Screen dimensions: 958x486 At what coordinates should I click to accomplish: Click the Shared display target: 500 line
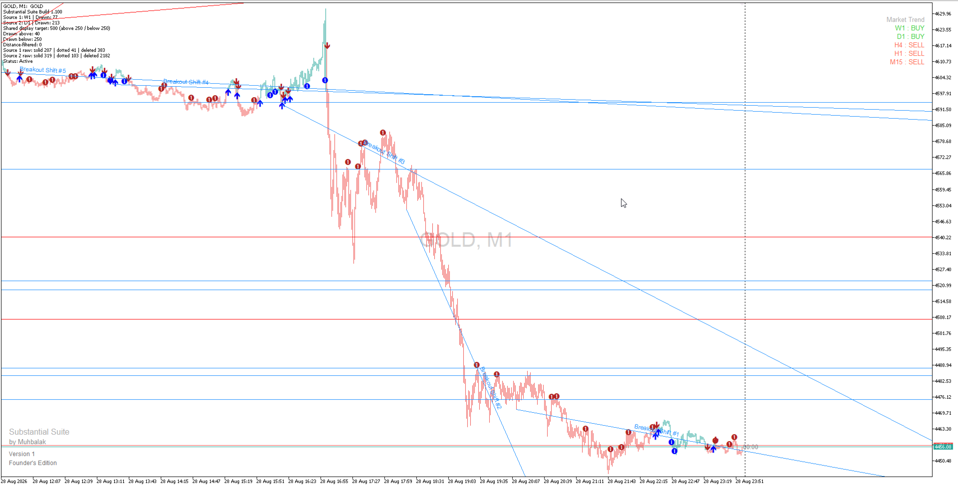click(56, 28)
